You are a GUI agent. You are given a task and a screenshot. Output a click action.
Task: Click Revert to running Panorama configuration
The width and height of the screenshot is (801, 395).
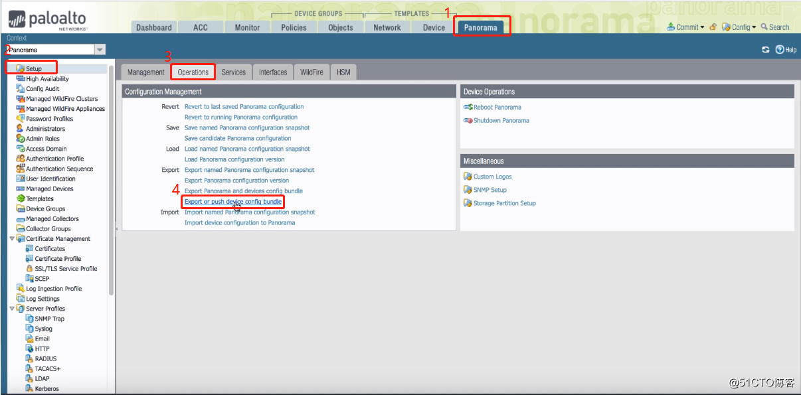coord(241,118)
